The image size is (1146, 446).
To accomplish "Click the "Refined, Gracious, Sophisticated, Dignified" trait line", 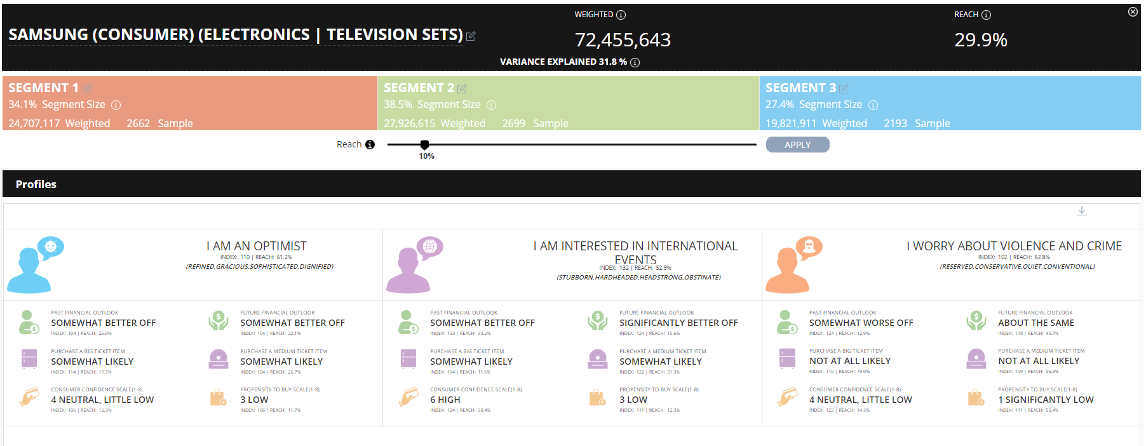I will pyautogui.click(x=259, y=267).
